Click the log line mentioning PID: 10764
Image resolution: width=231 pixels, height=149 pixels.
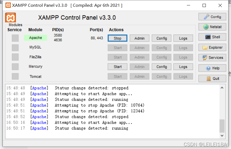pos(75,105)
